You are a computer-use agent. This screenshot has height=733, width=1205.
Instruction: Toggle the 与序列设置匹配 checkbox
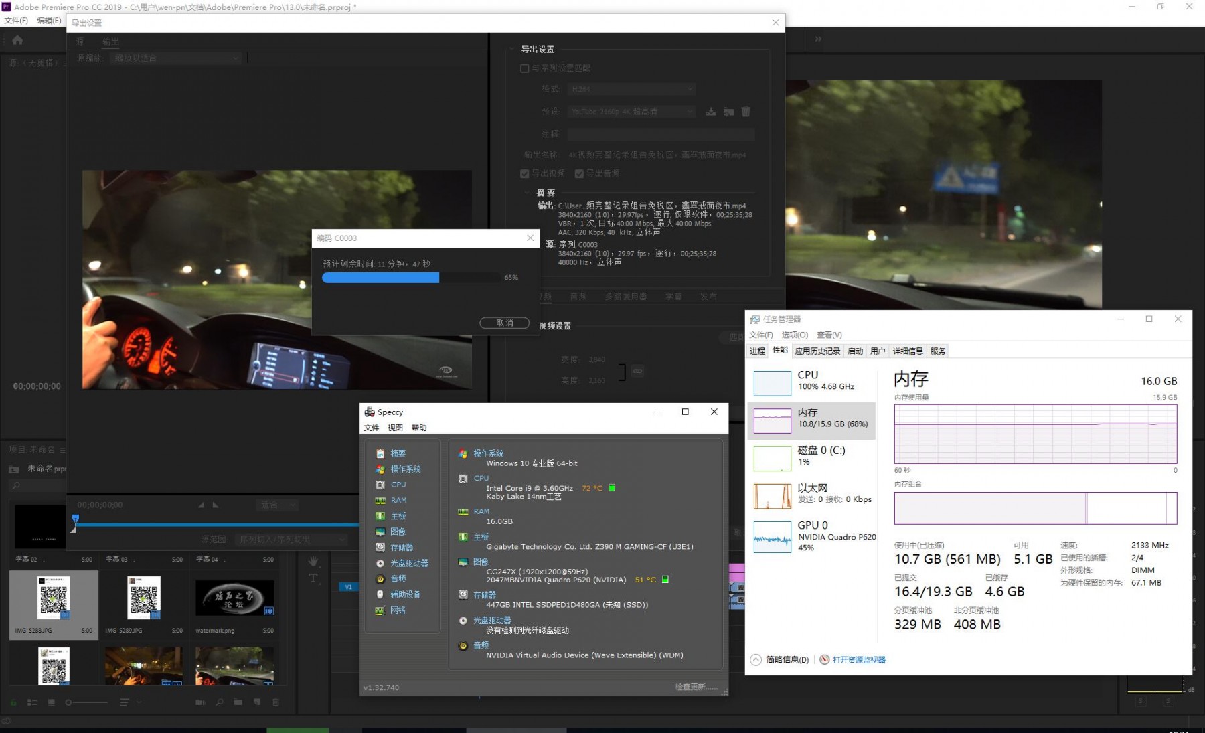[525, 68]
